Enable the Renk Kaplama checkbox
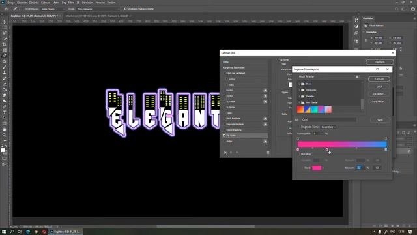Viewport: 417px width, 235px height. (224, 119)
